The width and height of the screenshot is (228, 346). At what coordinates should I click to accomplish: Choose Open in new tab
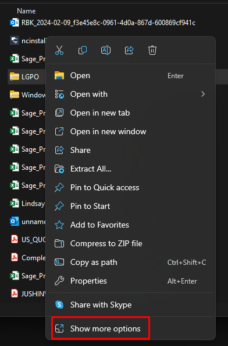[131, 113]
